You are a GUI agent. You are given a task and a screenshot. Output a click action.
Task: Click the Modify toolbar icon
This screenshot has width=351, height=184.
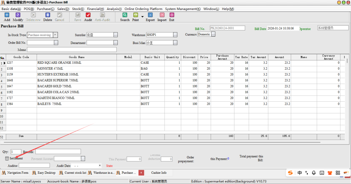click(x=18, y=15)
